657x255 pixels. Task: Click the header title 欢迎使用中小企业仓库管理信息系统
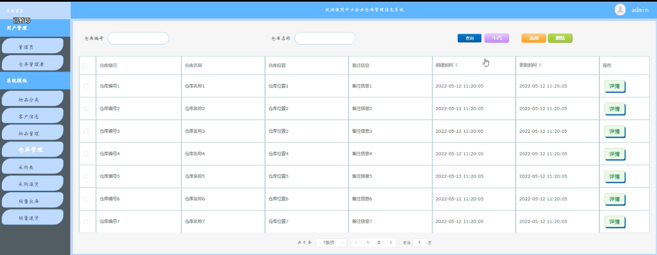pos(364,10)
